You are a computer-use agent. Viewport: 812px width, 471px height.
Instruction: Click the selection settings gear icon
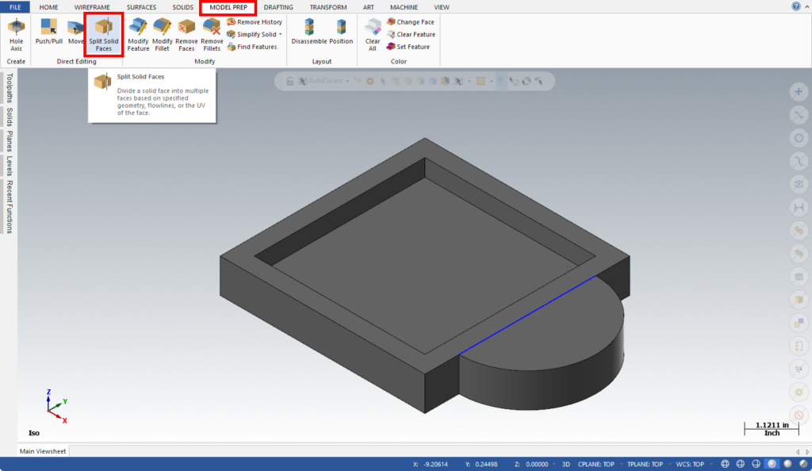click(370, 81)
